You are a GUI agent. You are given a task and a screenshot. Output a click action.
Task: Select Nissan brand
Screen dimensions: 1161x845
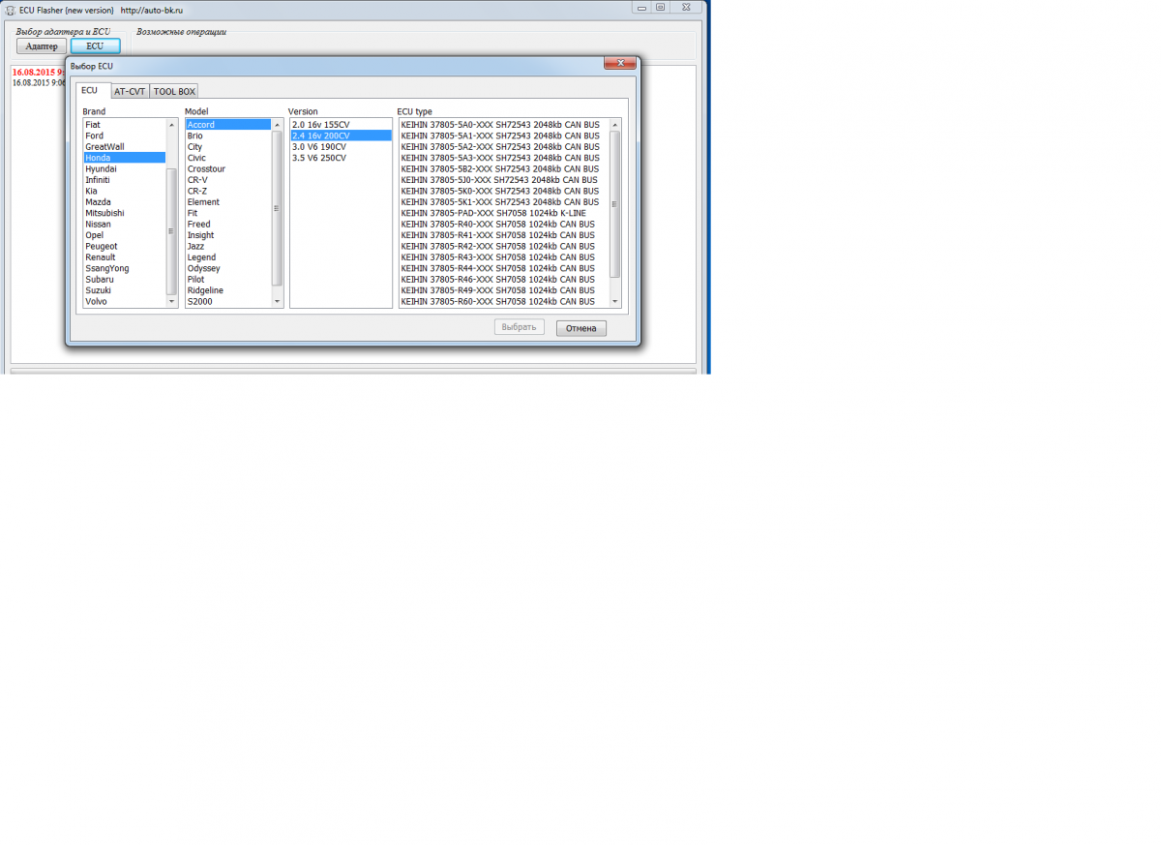124,225
